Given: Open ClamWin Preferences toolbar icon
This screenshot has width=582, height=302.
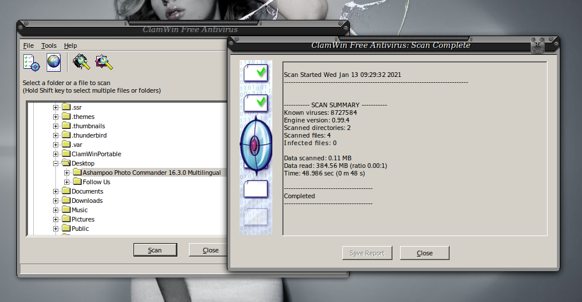Looking at the screenshot, I should [x=31, y=62].
